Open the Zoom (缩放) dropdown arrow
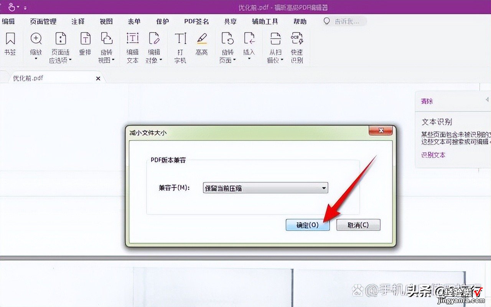Image resolution: width=491 pixels, height=307 pixels. pyautogui.click(x=36, y=59)
